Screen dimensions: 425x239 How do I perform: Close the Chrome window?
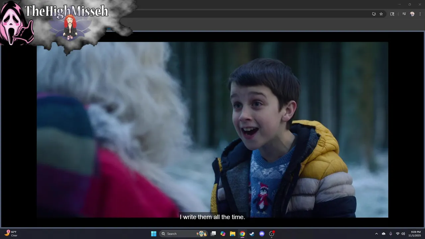(x=420, y=4)
